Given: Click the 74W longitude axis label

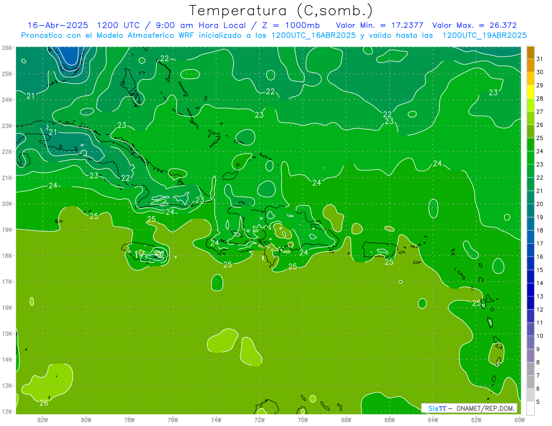Looking at the screenshot, I should click(216, 420).
